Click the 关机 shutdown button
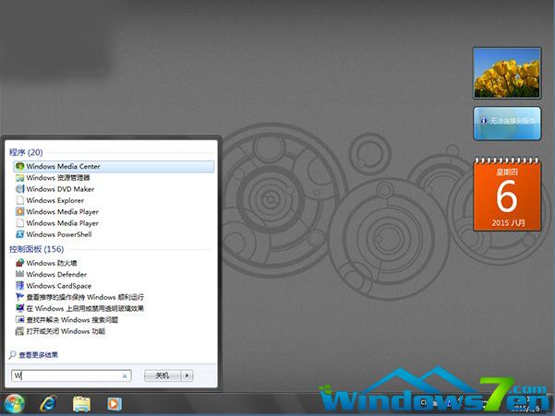The image size is (555, 416). click(x=163, y=375)
